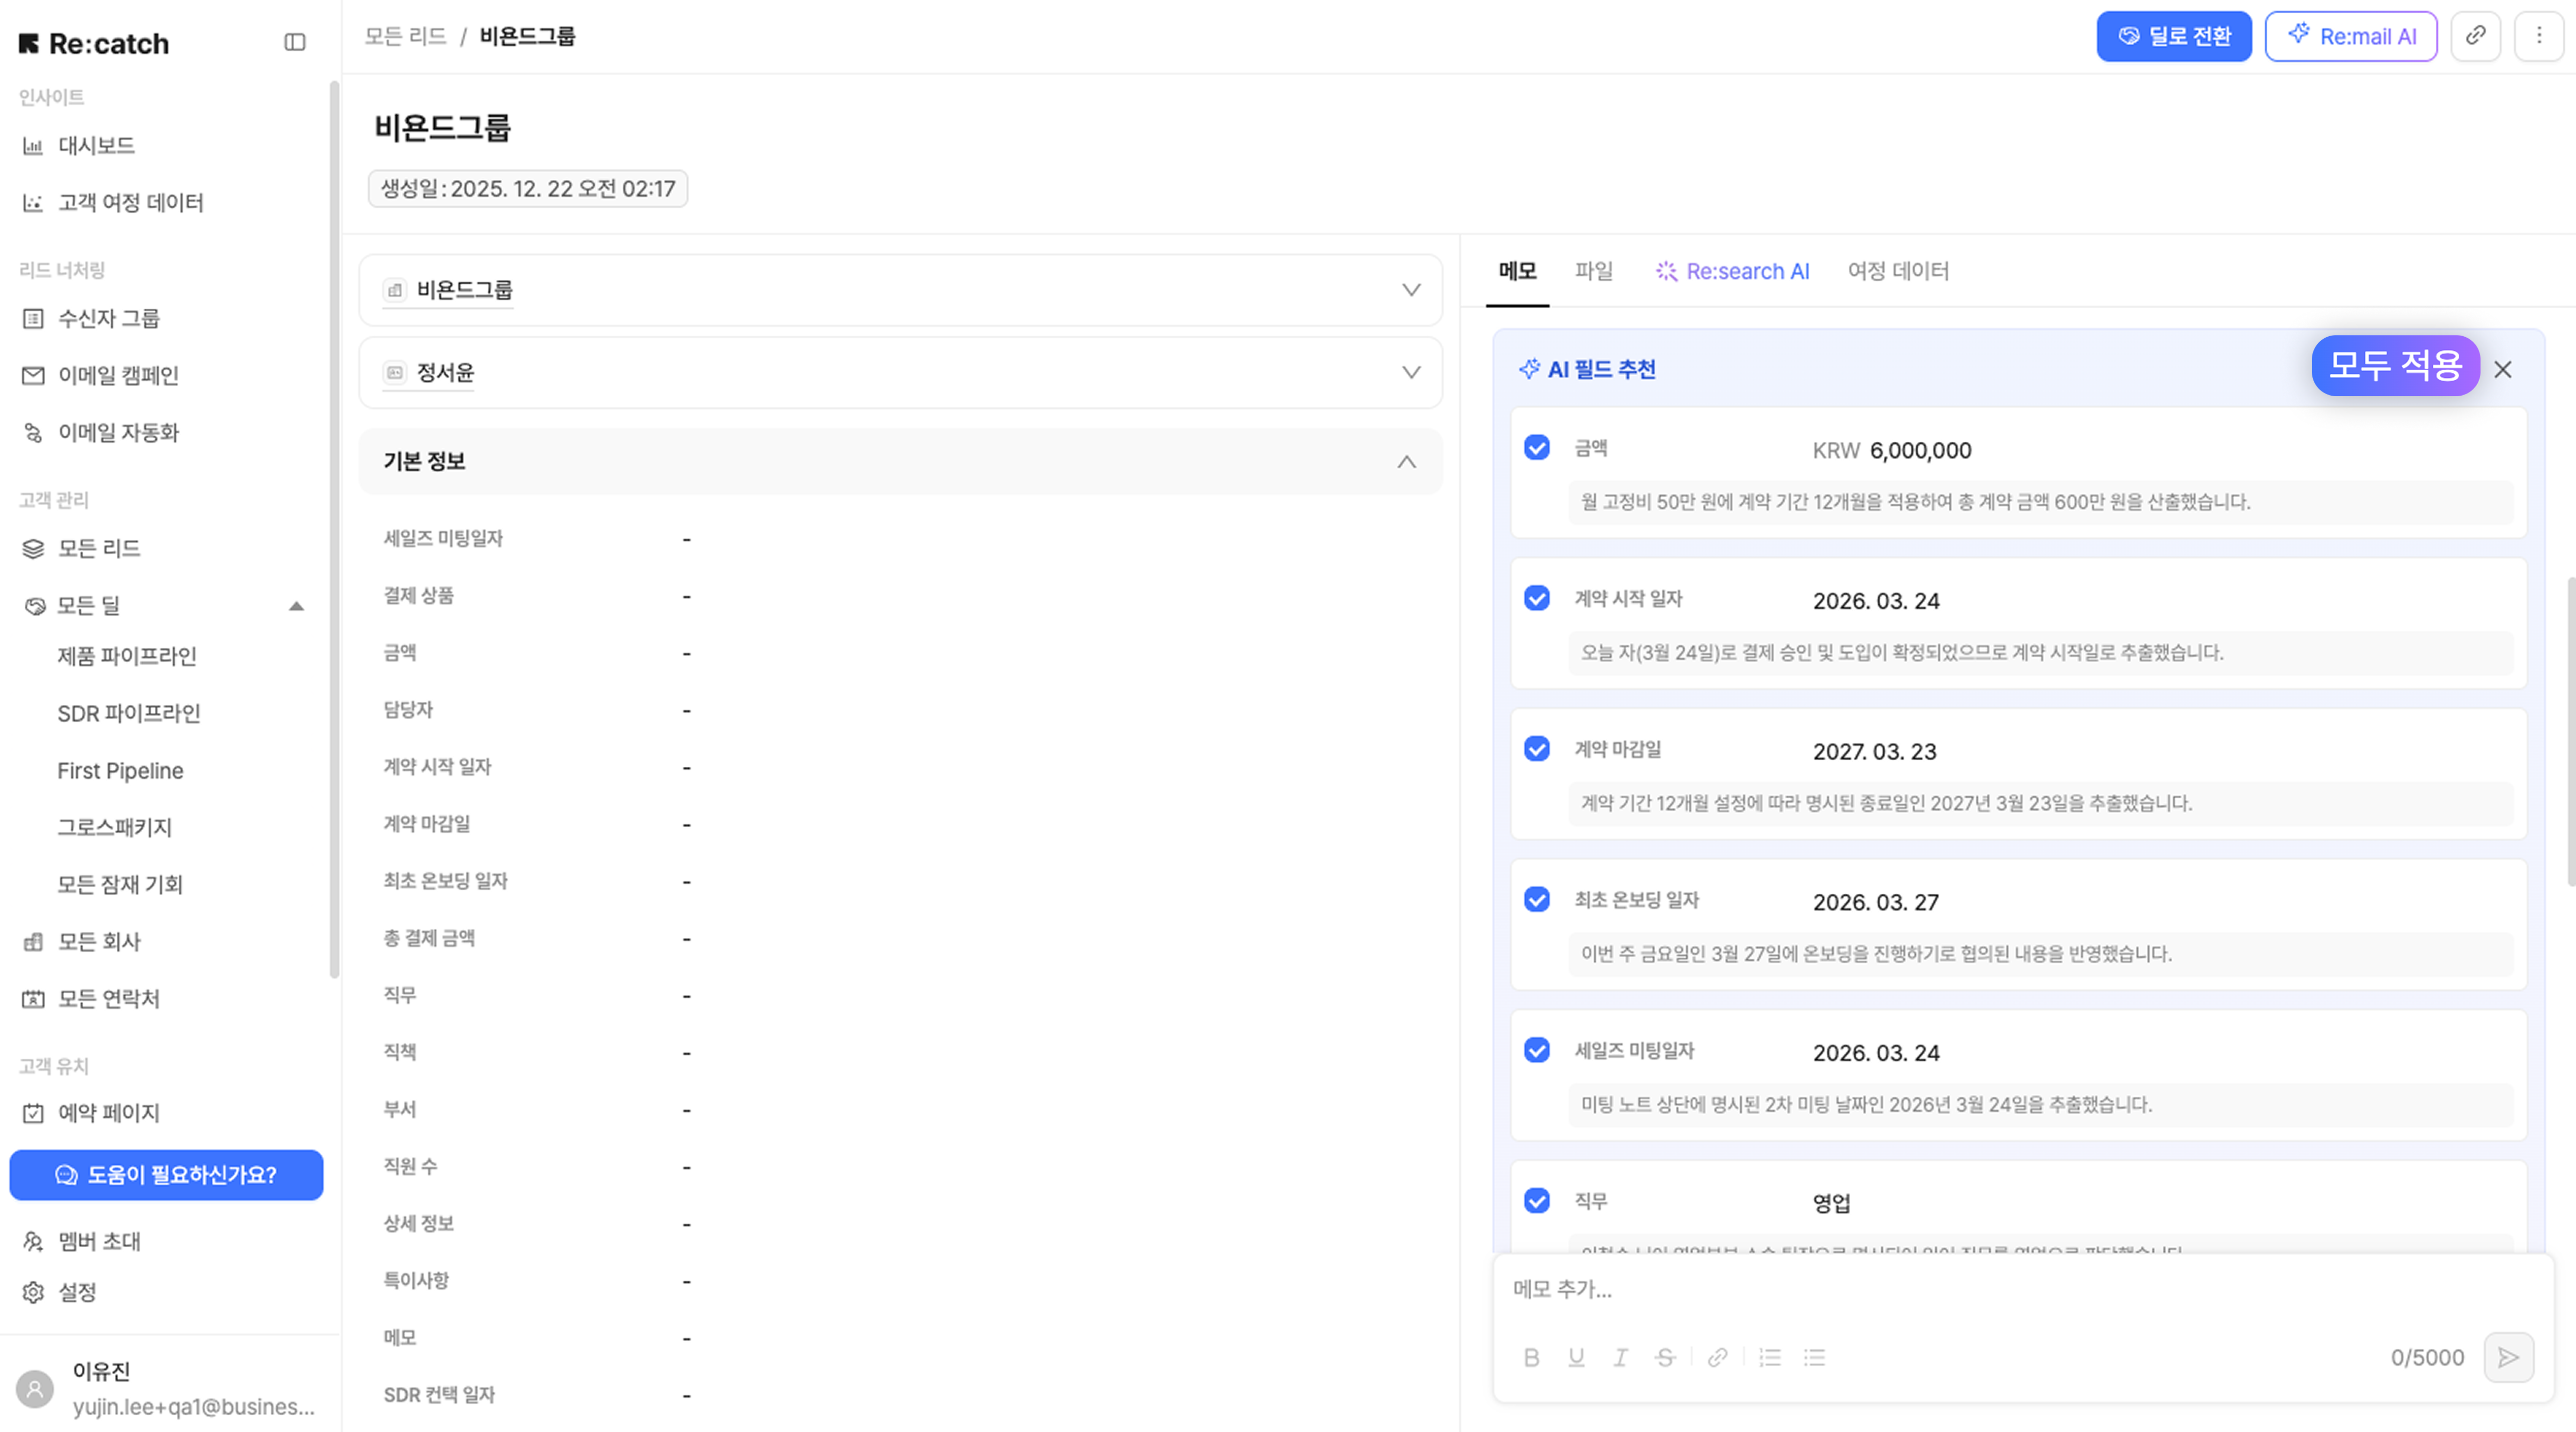Uncheck the 계약 마감일 checkbox
This screenshot has width=2576, height=1432.
click(1537, 749)
